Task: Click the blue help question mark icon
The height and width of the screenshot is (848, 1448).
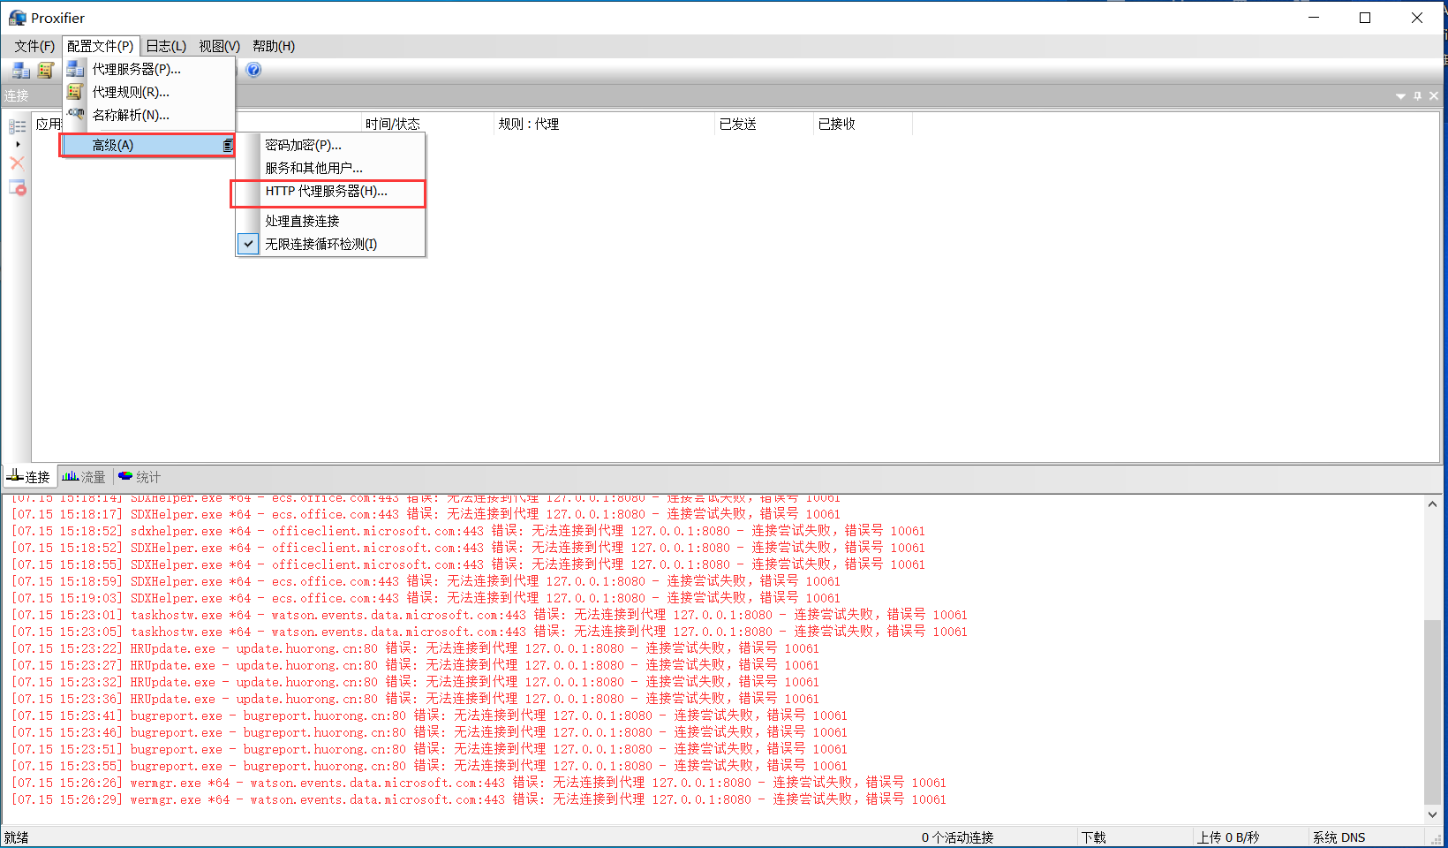Action: (253, 70)
